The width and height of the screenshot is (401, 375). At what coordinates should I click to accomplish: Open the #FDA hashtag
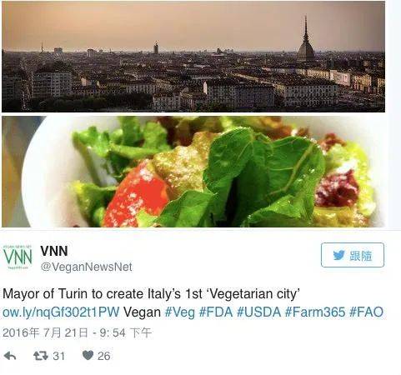pos(216,312)
